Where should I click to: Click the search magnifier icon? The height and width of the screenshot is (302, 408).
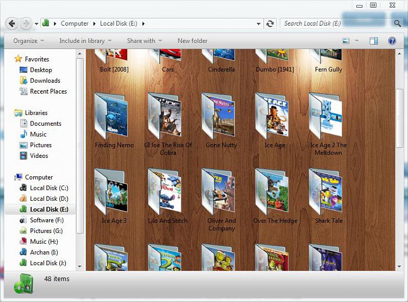pyautogui.click(x=397, y=23)
